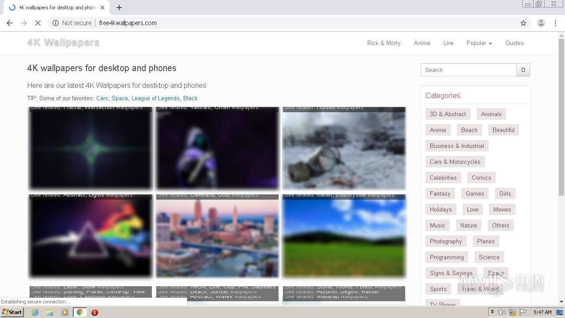
Task: Click inside the Search input field
Action: pyautogui.click(x=469, y=70)
